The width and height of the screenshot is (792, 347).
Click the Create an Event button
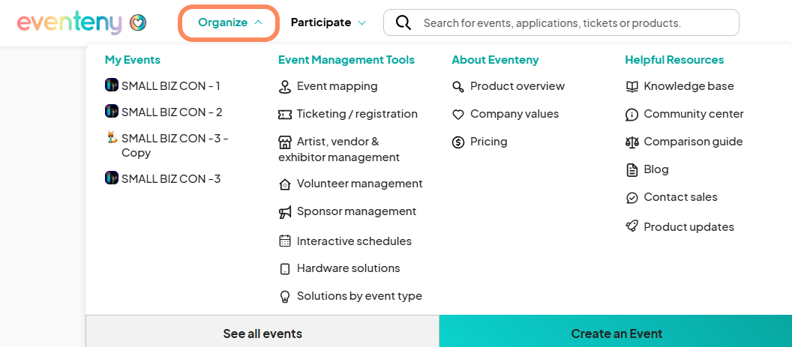pos(616,331)
